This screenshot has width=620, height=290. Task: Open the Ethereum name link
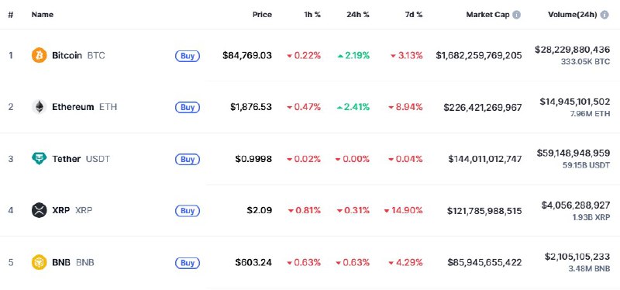[73, 107]
